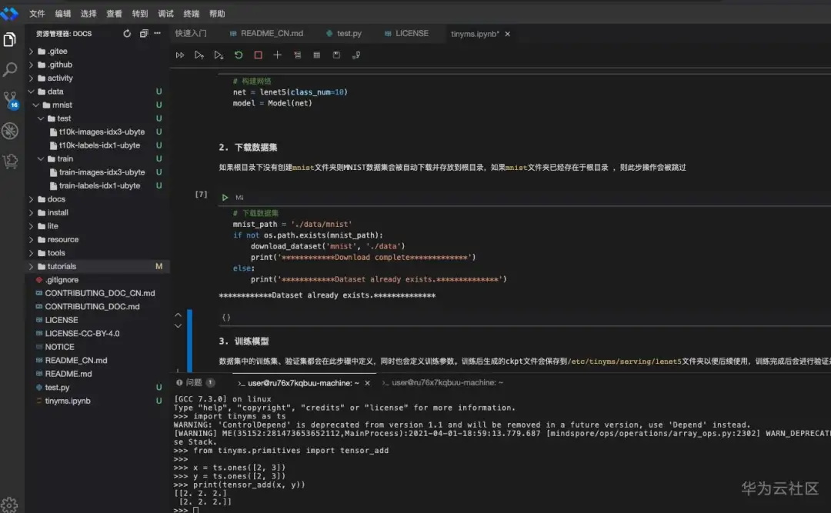
Task: Click the red stop execution button
Action: pos(258,55)
